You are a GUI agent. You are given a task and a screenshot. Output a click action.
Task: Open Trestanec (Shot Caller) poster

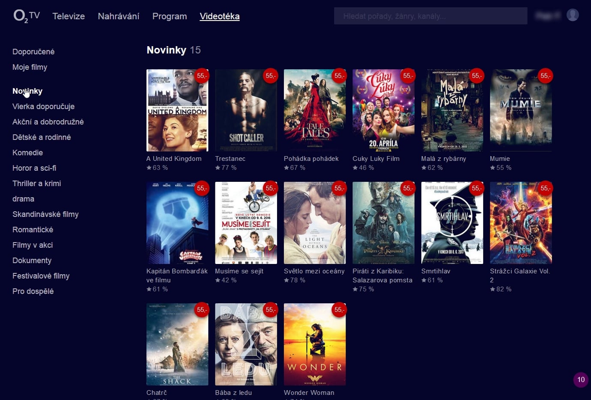coord(246,110)
